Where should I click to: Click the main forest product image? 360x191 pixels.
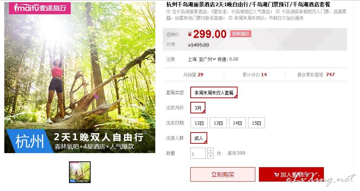[80, 78]
